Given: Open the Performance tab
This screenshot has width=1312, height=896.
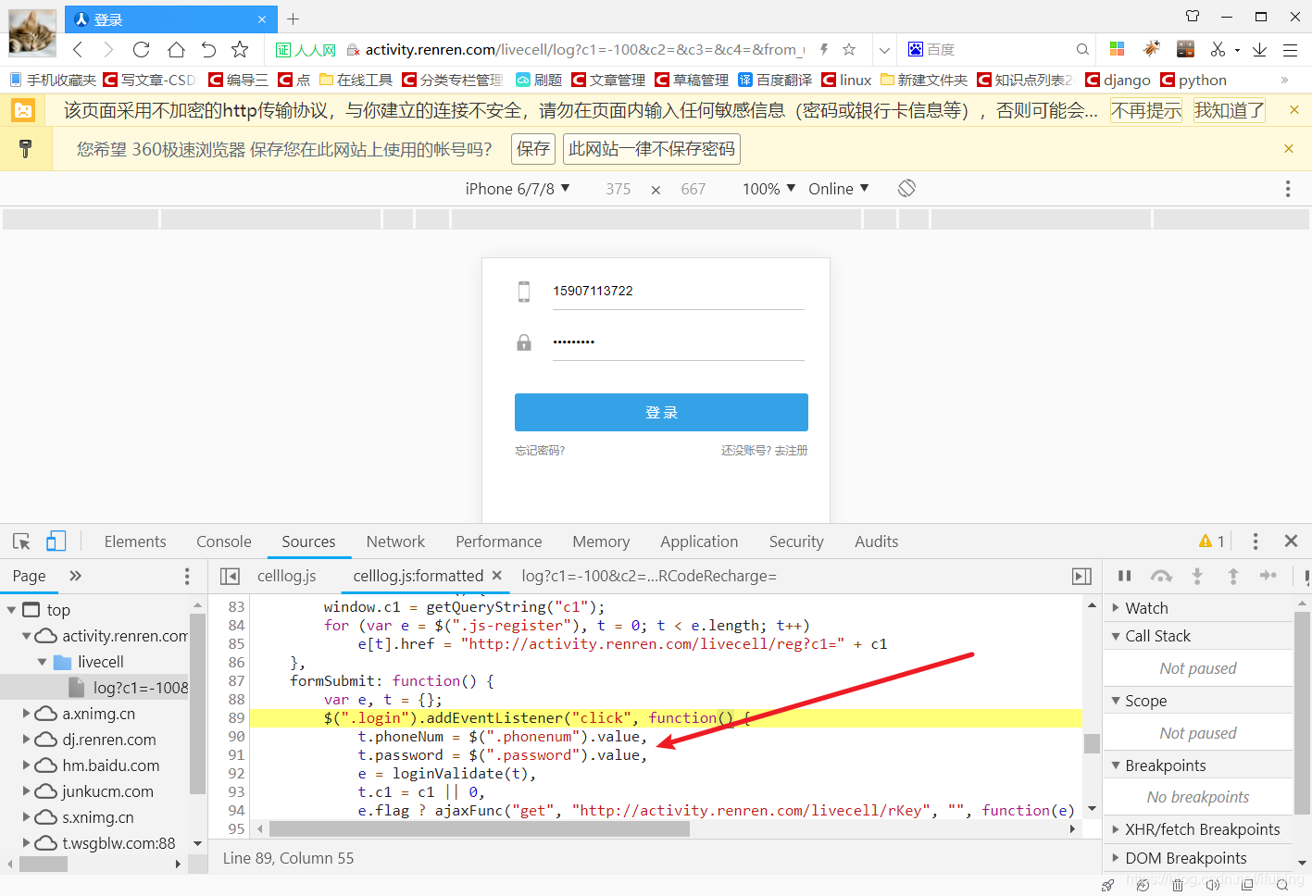Looking at the screenshot, I should (x=499, y=541).
